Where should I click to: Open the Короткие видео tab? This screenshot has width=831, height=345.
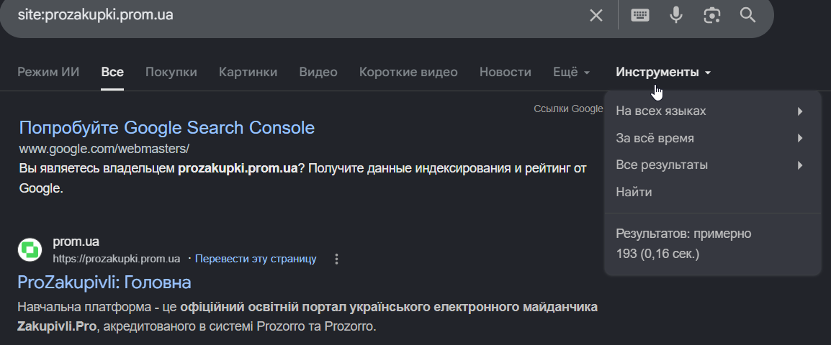coord(408,72)
